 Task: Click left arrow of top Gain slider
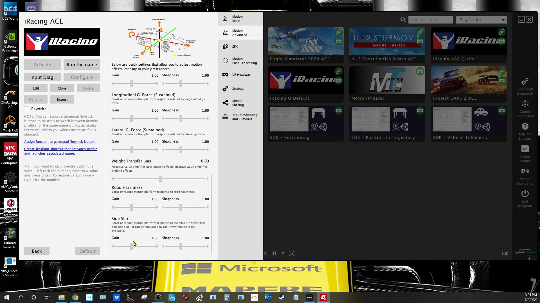[113, 83]
